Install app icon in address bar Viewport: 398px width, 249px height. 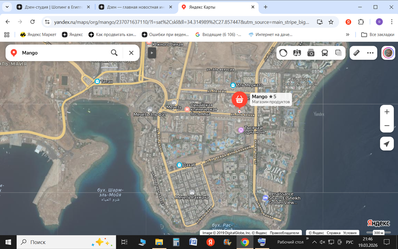pos(320,22)
